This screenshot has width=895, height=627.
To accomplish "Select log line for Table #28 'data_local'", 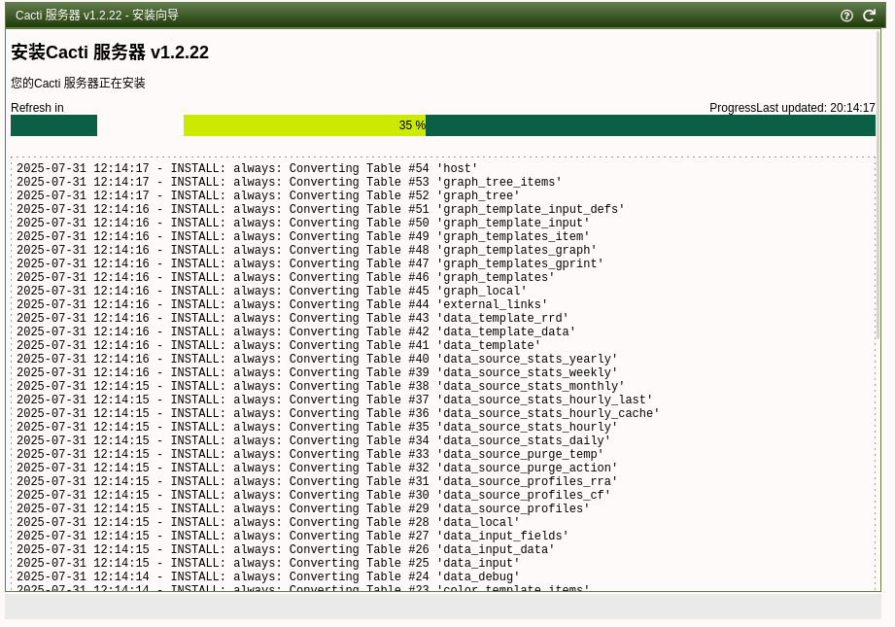I will pyautogui.click(x=267, y=522).
